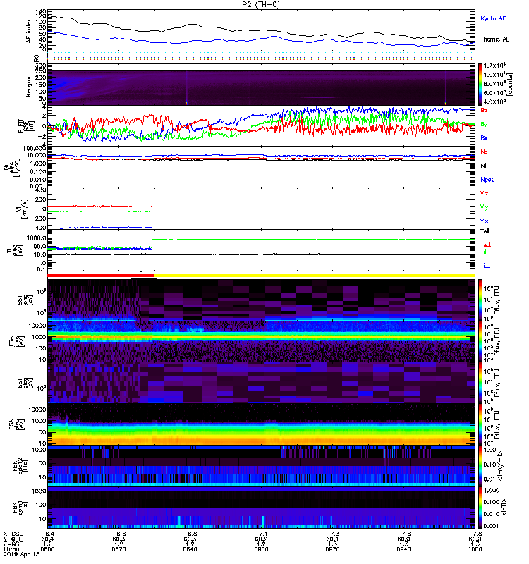Click the SST ion Eflux color bar

480,300
